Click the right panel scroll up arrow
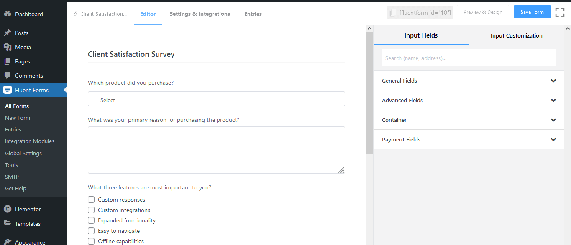571x245 pixels. coord(568,28)
